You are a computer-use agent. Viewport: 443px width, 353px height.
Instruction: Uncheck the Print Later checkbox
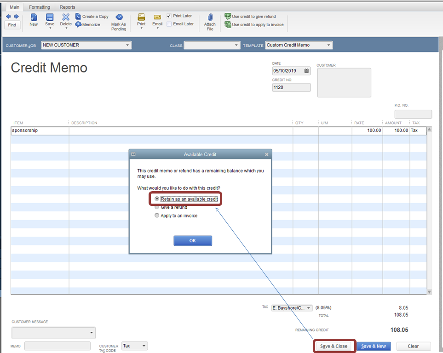click(x=169, y=16)
